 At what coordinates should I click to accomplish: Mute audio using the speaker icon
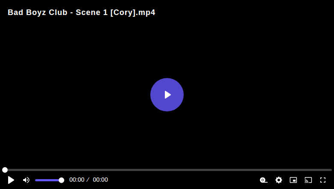click(26, 180)
